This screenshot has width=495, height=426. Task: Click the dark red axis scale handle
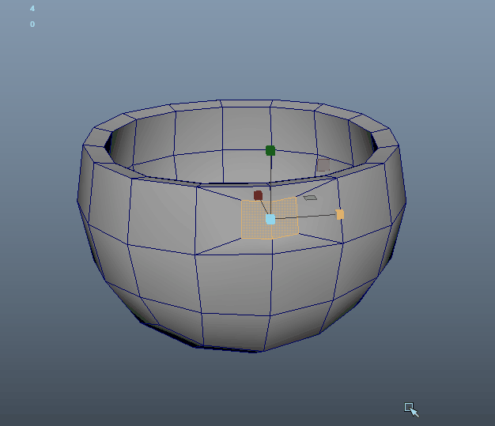(258, 195)
